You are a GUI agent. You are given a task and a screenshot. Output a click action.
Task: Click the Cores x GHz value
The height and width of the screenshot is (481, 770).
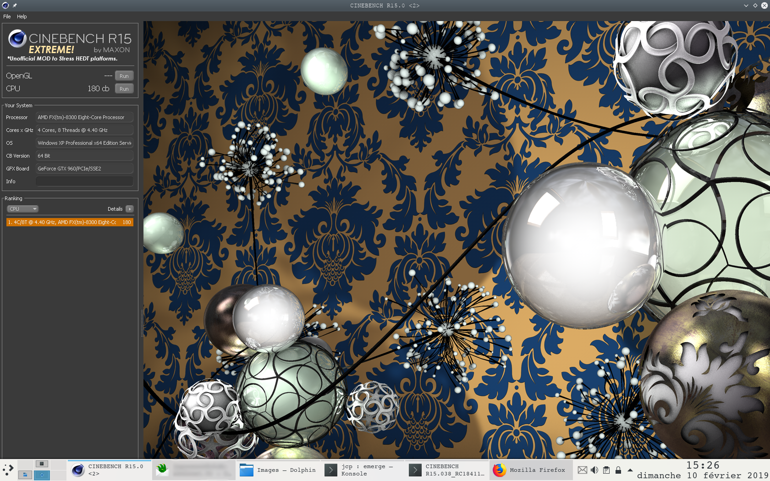(84, 130)
